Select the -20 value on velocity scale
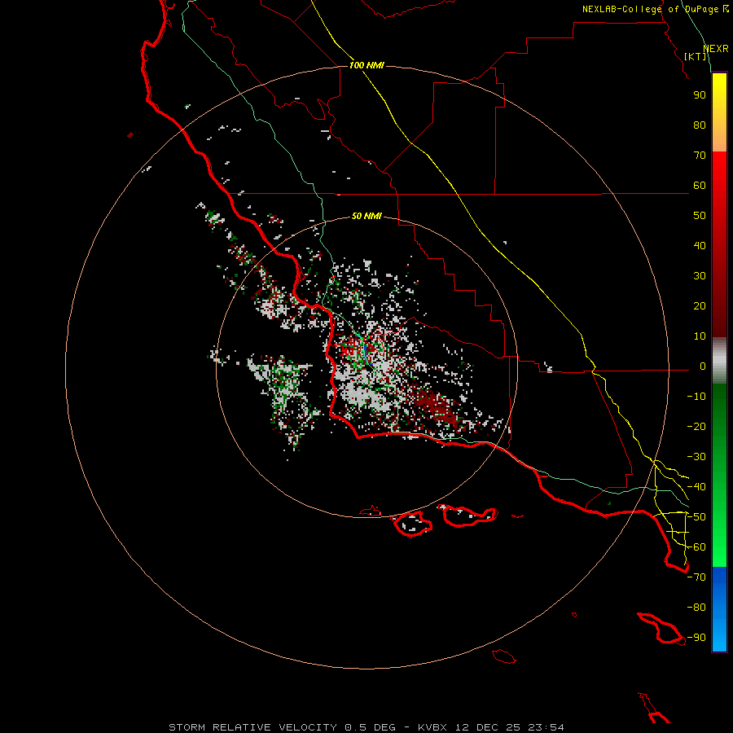The image size is (733, 733). (x=696, y=426)
